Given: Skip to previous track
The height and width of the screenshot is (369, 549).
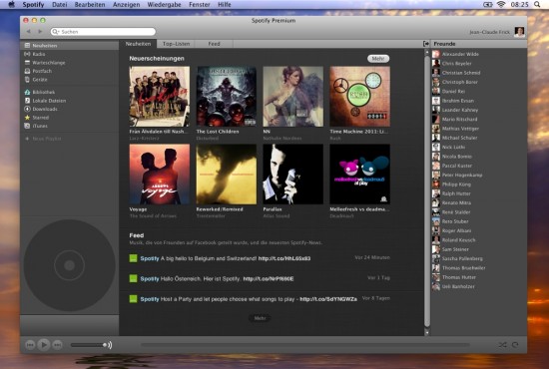Looking at the screenshot, I should pos(30,345).
